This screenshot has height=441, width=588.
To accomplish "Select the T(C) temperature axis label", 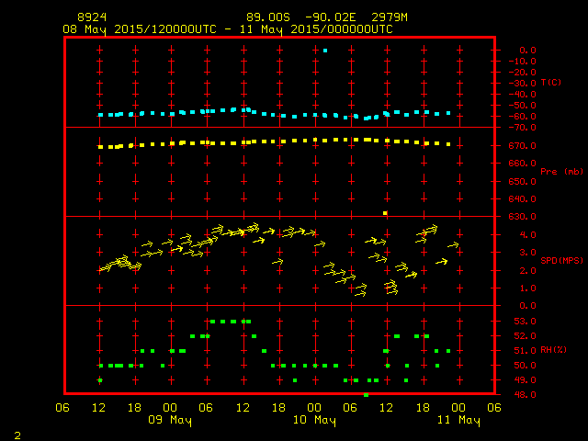I will click(551, 83).
